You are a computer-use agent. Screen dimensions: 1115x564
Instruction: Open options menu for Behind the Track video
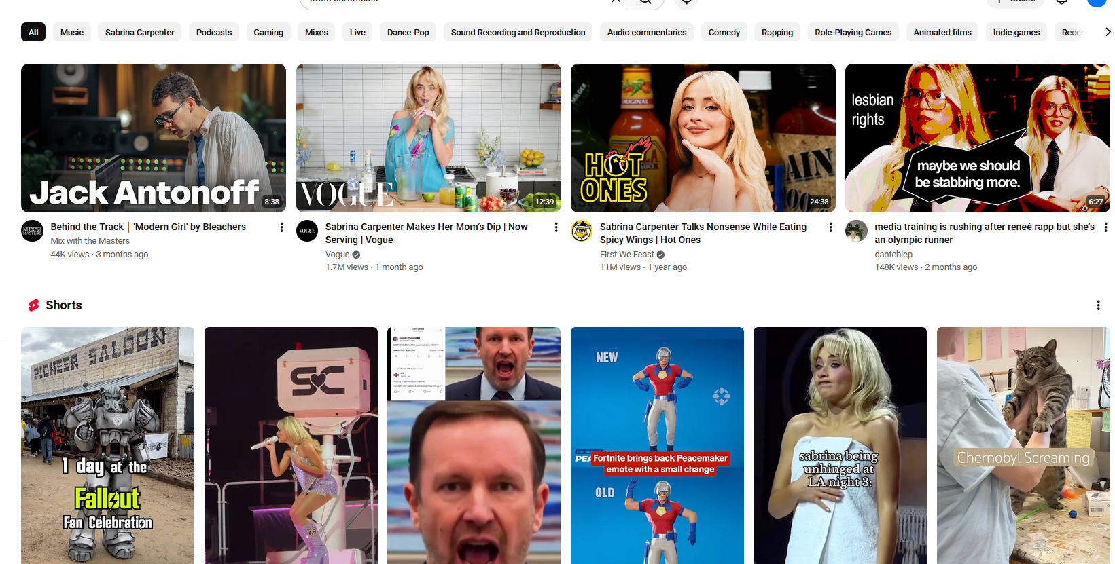(281, 227)
